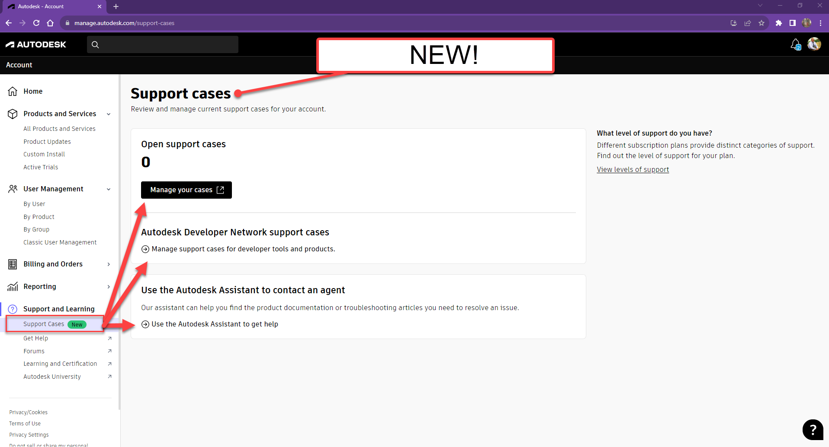This screenshot has width=829, height=447.
Task: Click the share page icon in address bar
Action: click(748, 23)
